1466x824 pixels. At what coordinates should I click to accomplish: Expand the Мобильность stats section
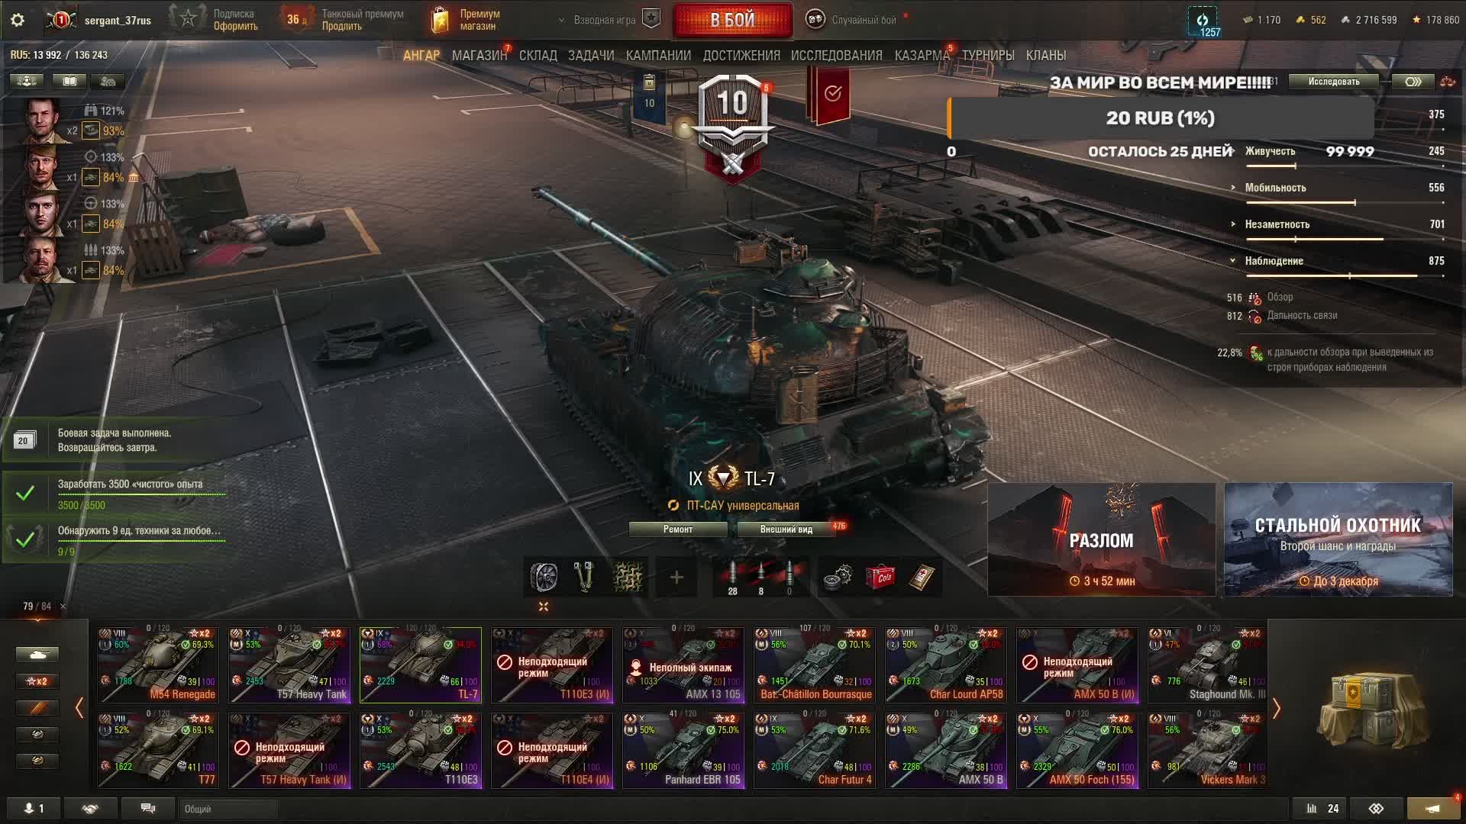pyautogui.click(x=1233, y=188)
